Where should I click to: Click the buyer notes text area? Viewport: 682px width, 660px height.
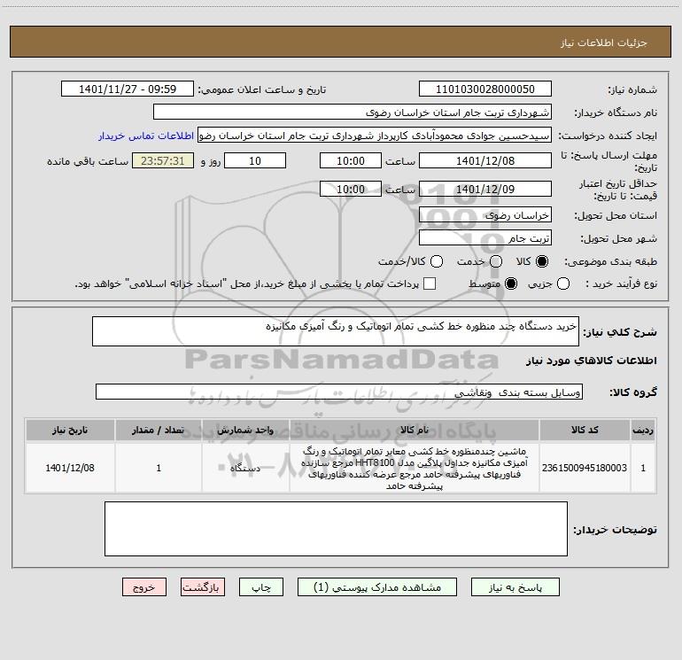point(336,529)
